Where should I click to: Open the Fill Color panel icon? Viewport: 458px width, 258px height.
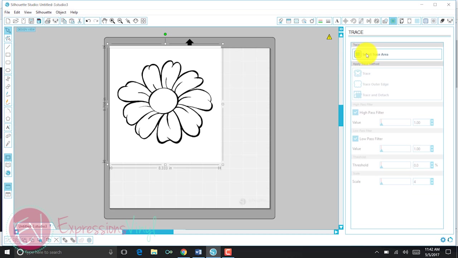[281, 21]
